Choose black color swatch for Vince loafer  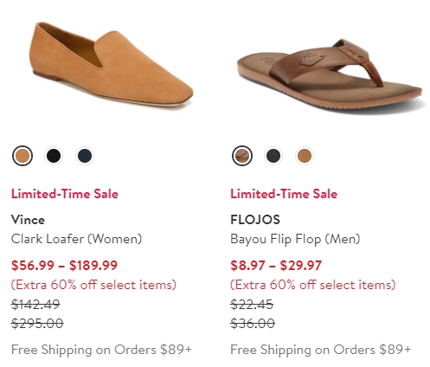(54, 156)
